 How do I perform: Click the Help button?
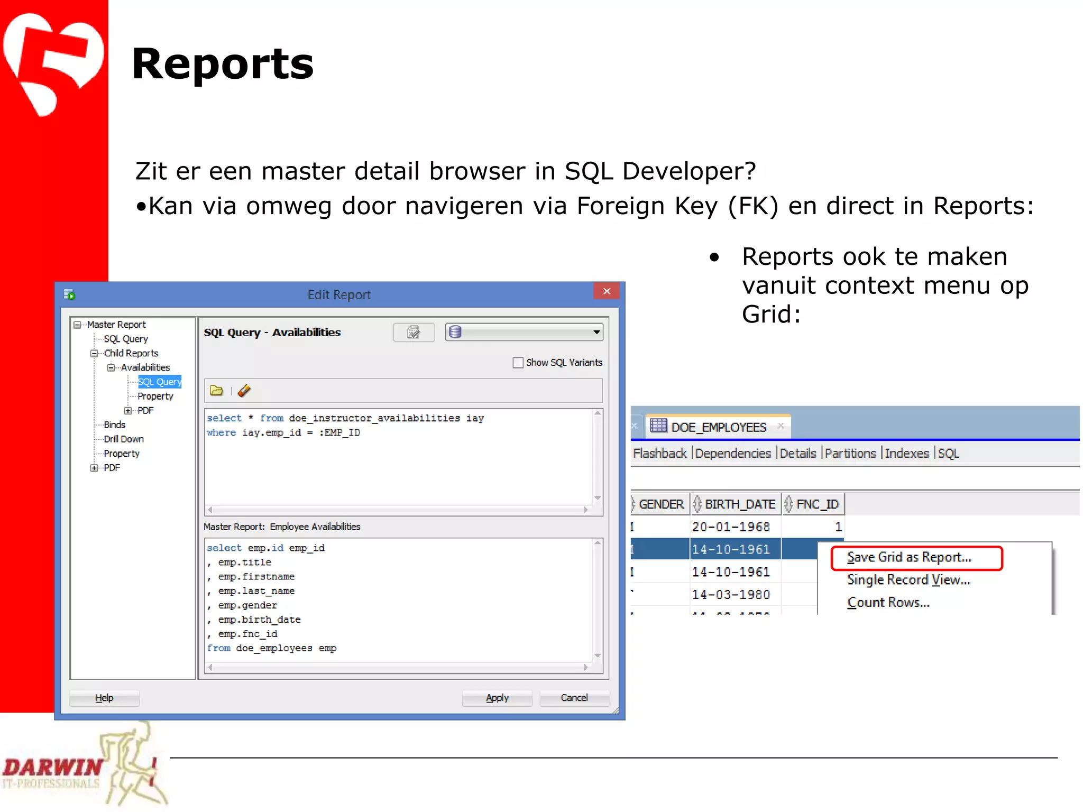(105, 698)
